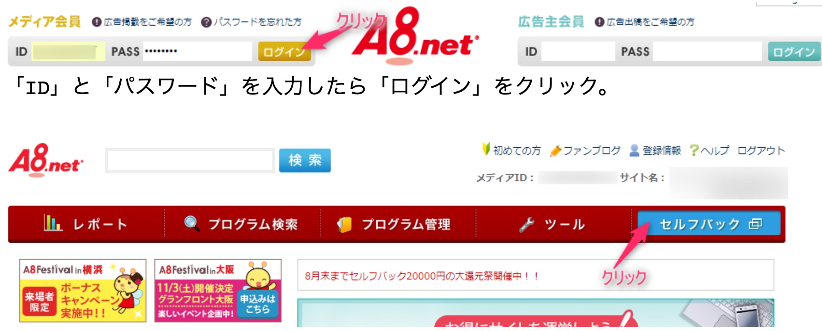This screenshot has height=331, width=822.
Task: Open the セルフバック tab
Action: pyautogui.click(x=709, y=223)
